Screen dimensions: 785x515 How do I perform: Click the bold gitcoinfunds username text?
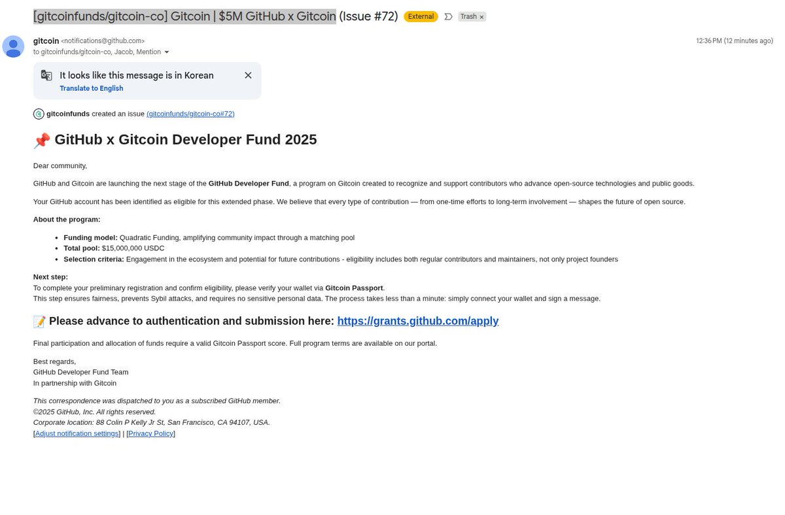(x=68, y=114)
